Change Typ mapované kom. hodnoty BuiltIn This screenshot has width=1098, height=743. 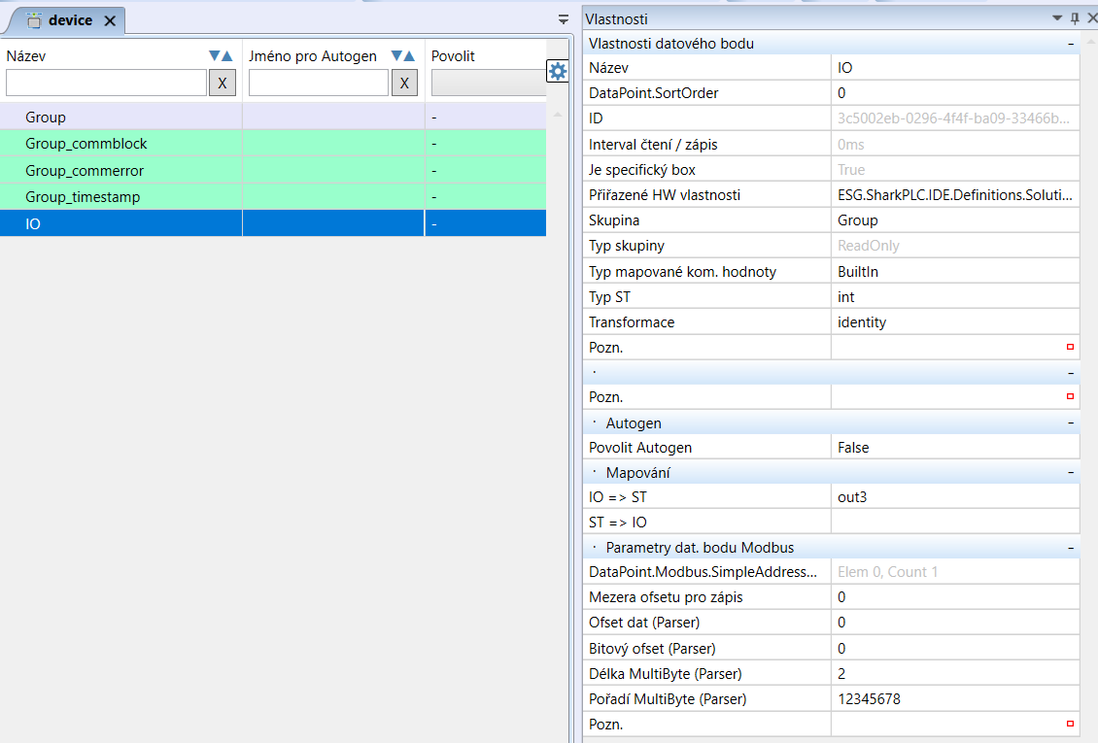click(x=955, y=271)
